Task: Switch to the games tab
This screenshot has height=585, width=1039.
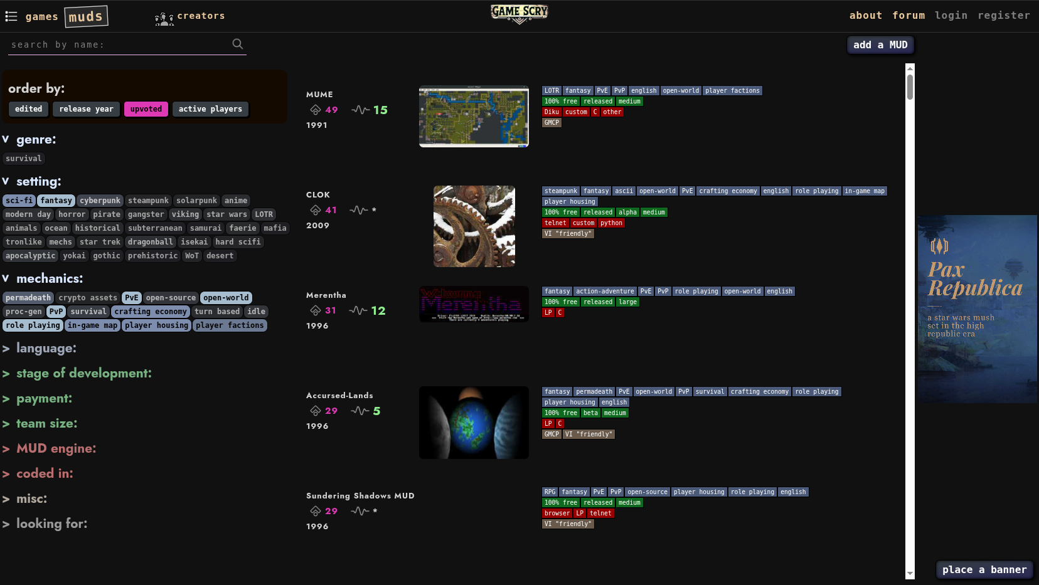Action: 41,16
